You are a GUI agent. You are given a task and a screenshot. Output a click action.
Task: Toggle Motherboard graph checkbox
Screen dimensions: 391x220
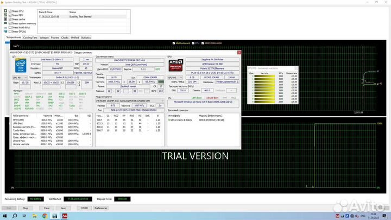click(174, 43)
